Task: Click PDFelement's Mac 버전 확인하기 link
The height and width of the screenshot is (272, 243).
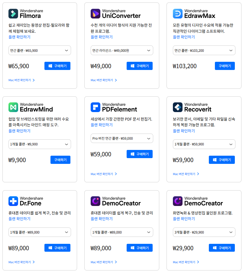Action: [104, 174]
